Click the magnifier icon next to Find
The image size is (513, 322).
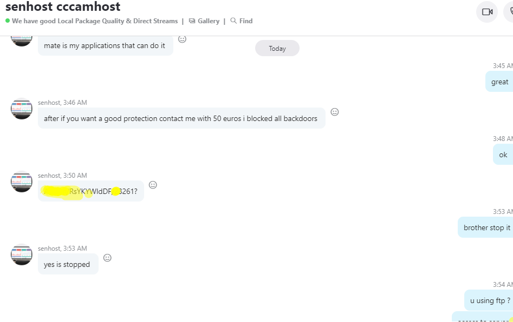[x=233, y=21]
